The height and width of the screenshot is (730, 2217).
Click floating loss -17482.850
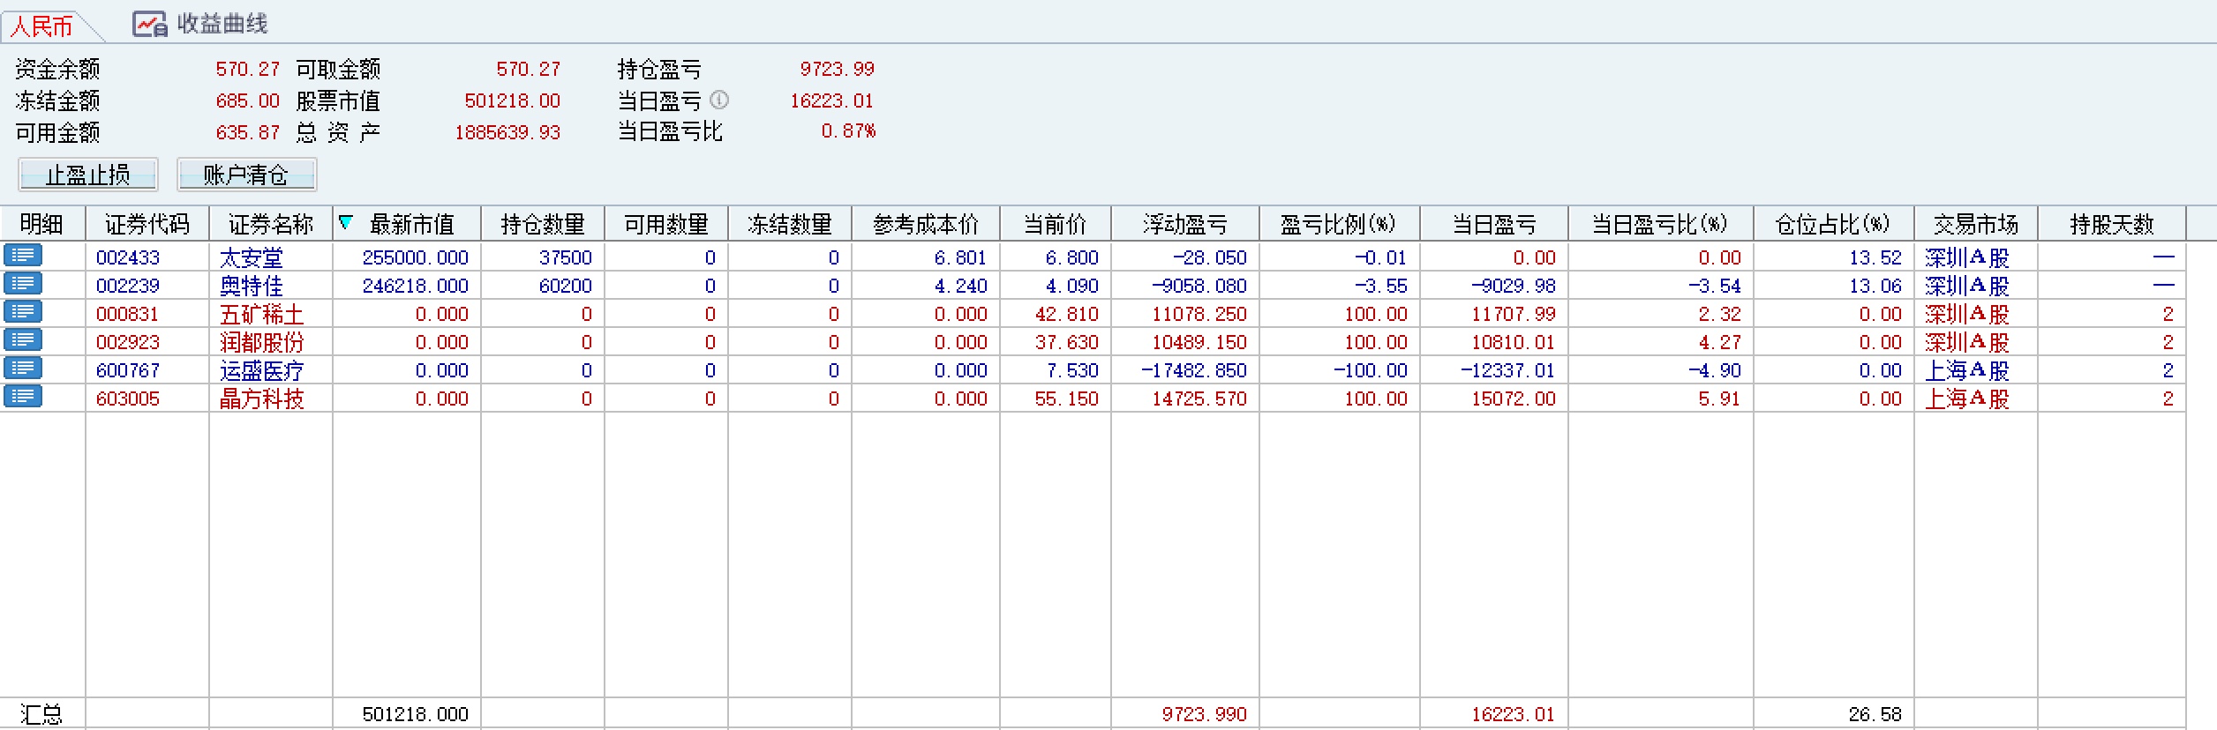click(1194, 370)
